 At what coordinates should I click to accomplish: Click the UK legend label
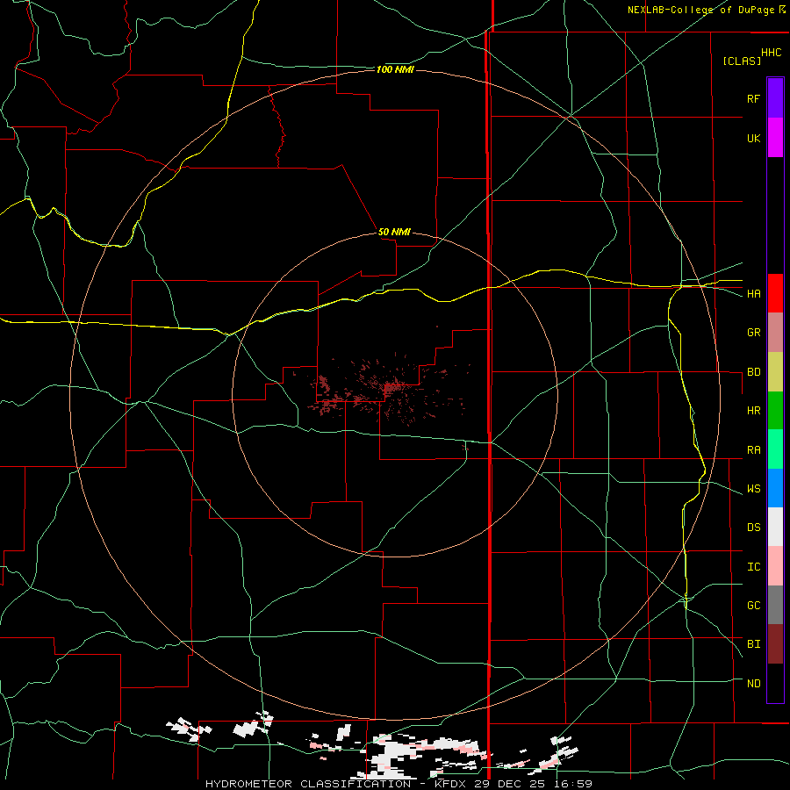[x=753, y=138]
